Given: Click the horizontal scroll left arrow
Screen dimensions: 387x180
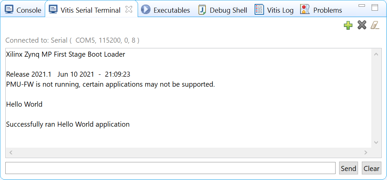Looking at the screenshot, I should (11, 153).
